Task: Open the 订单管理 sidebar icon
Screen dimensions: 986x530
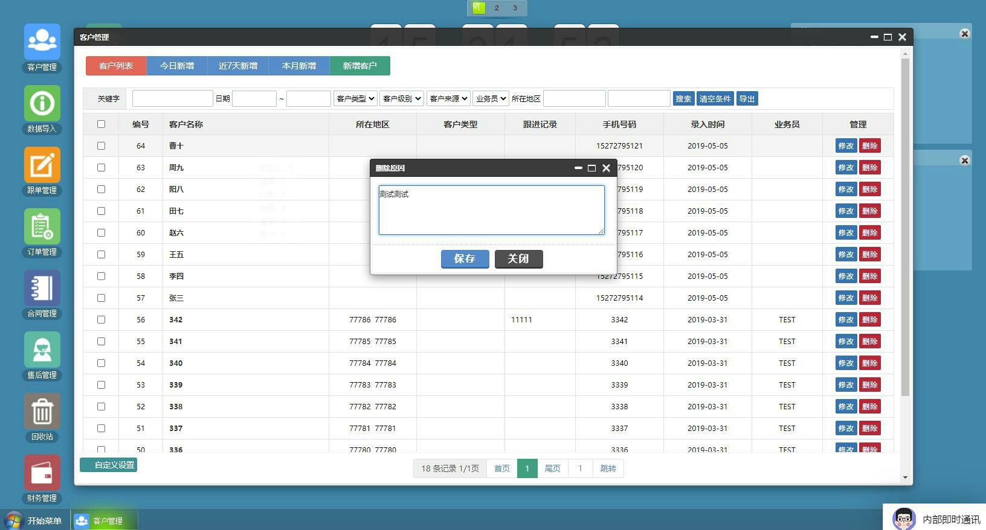Action: click(x=42, y=227)
